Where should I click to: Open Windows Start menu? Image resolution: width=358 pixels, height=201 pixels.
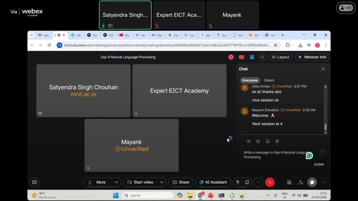[116, 195]
